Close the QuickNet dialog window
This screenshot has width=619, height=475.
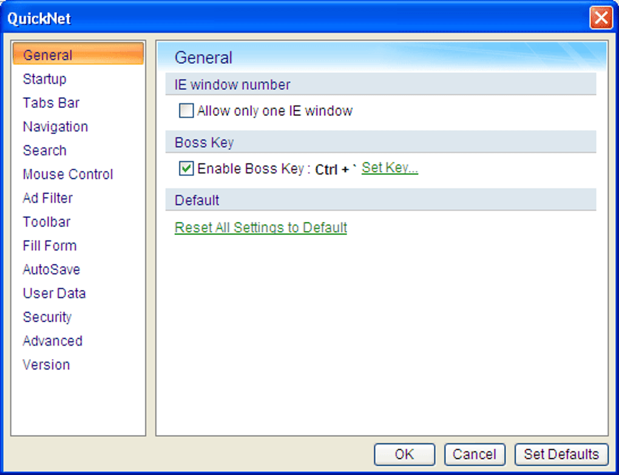(x=601, y=18)
